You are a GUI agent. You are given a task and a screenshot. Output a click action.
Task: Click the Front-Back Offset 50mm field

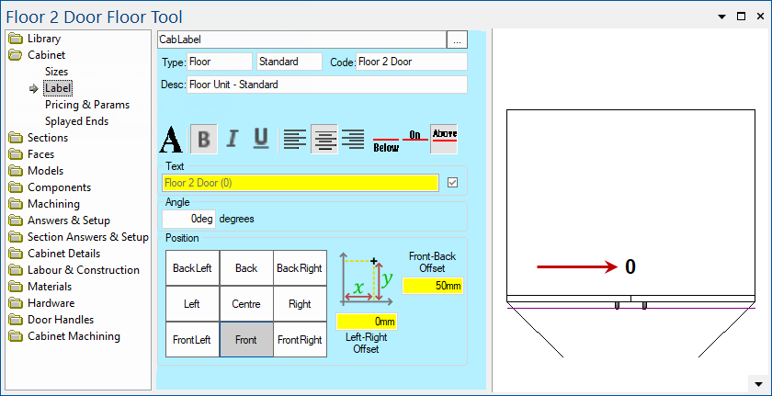pyautogui.click(x=433, y=286)
